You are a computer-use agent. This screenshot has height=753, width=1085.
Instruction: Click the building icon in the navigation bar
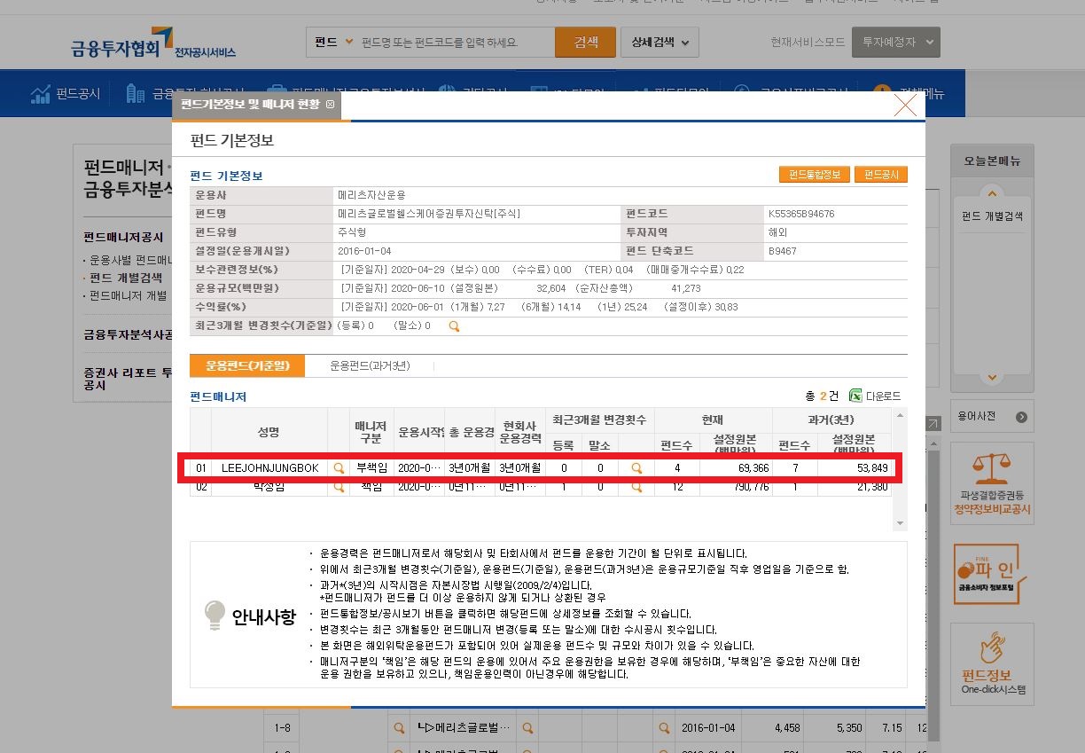pyautogui.click(x=136, y=93)
